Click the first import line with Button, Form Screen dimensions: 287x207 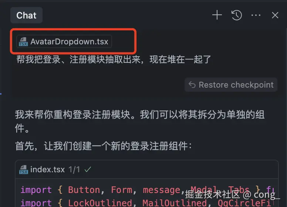[146, 190]
